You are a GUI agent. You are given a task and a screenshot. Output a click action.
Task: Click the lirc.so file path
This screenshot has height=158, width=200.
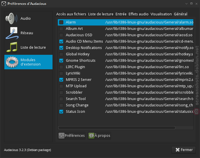(147, 67)
